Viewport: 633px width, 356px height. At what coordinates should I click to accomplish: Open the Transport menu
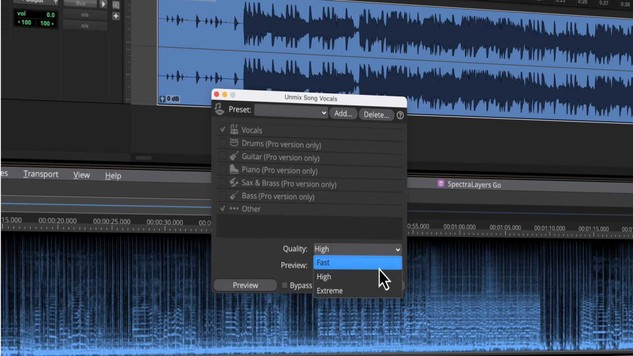pyautogui.click(x=41, y=174)
